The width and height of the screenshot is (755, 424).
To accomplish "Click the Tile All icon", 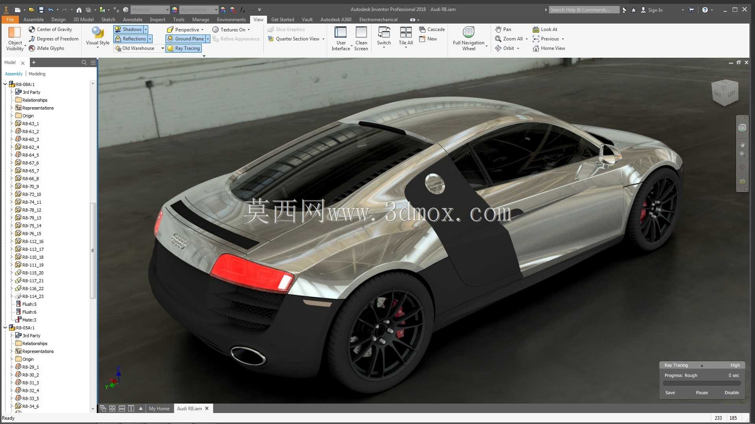I will pyautogui.click(x=405, y=32).
